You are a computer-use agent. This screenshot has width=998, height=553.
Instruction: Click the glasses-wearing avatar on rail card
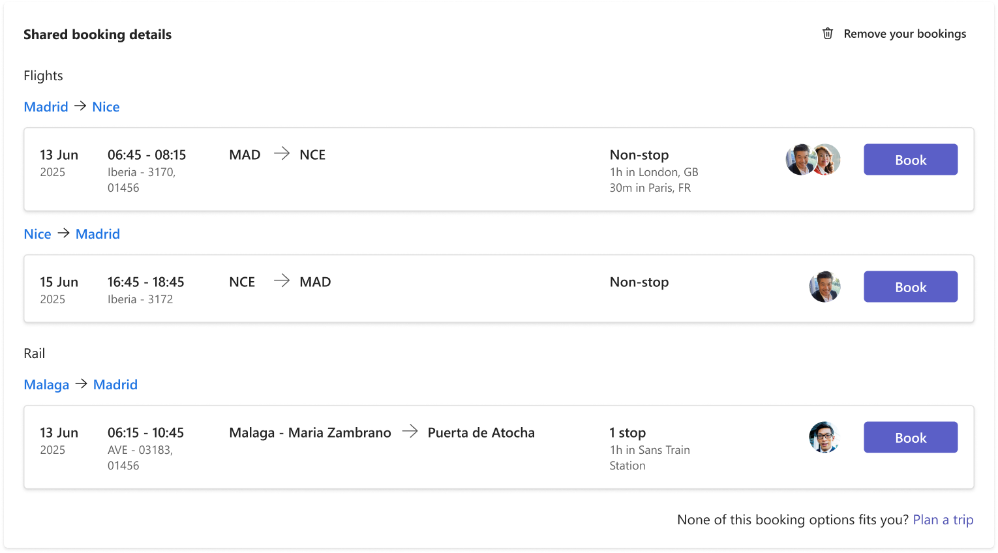point(824,438)
